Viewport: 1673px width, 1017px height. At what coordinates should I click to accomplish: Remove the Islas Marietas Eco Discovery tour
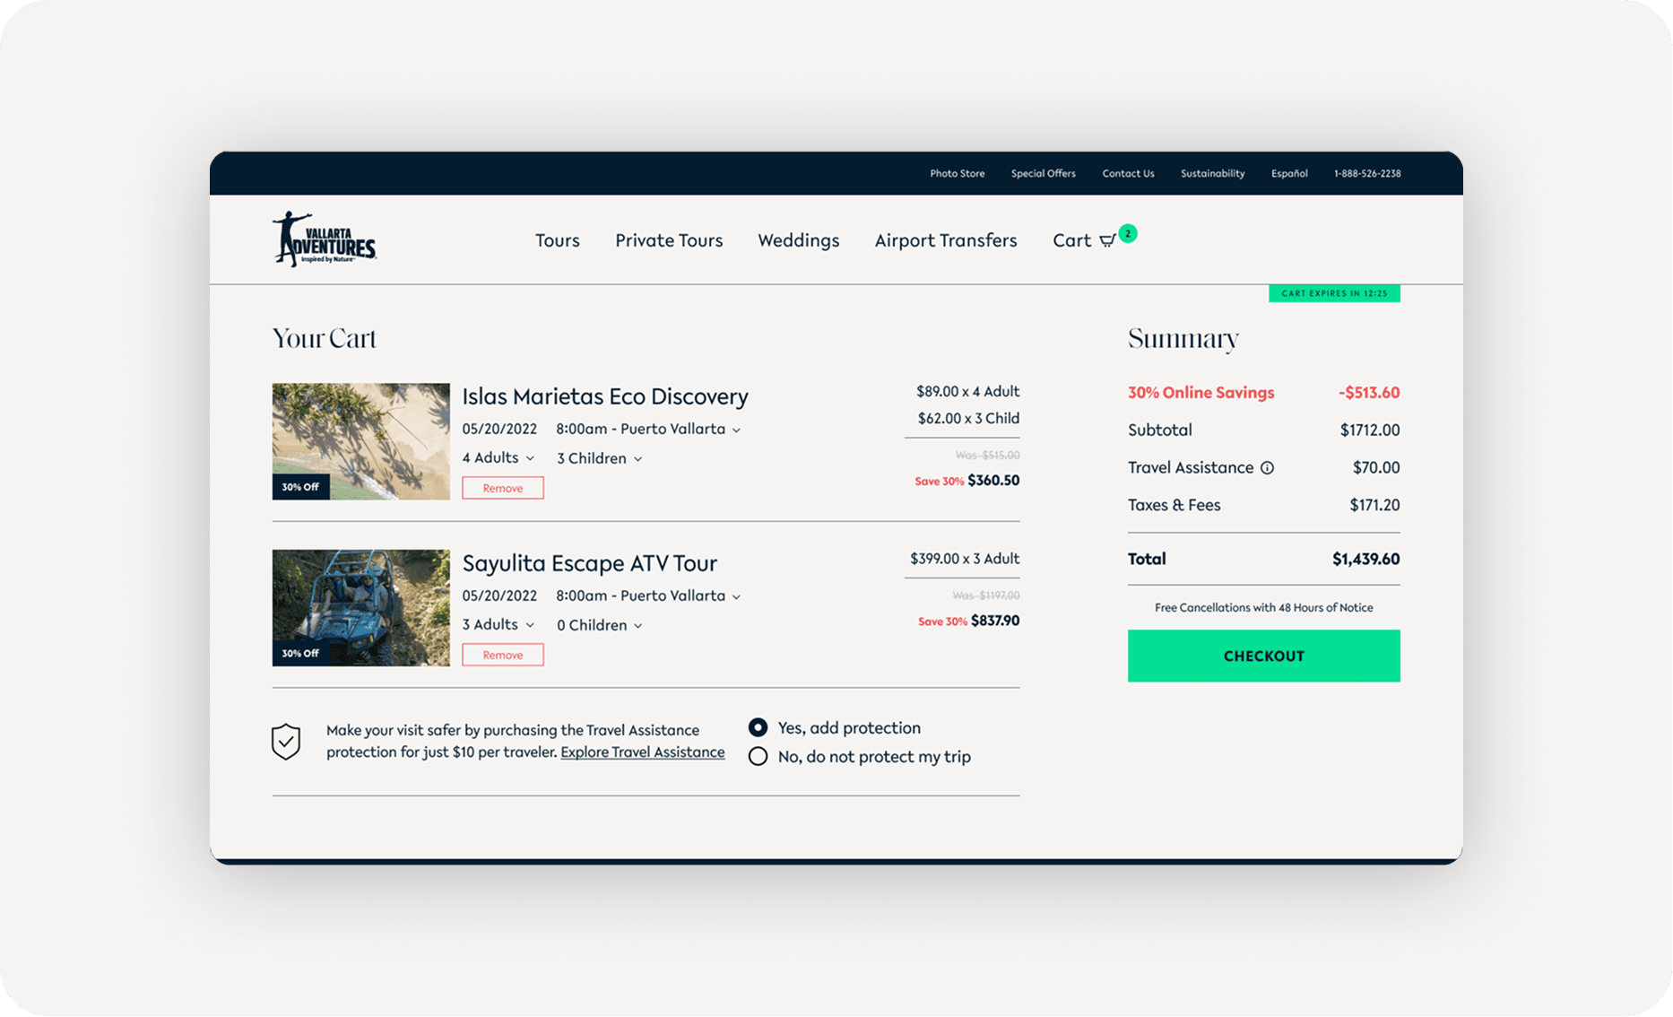tap(502, 487)
